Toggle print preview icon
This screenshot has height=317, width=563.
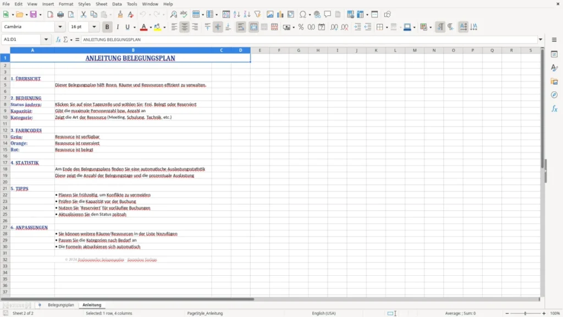71,14
